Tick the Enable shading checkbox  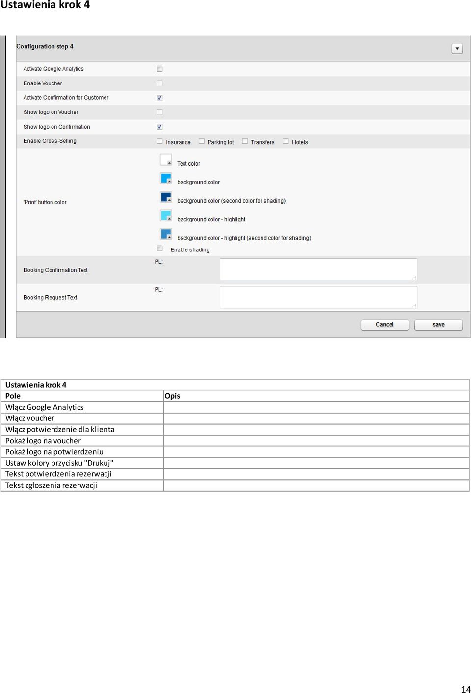[159, 249]
